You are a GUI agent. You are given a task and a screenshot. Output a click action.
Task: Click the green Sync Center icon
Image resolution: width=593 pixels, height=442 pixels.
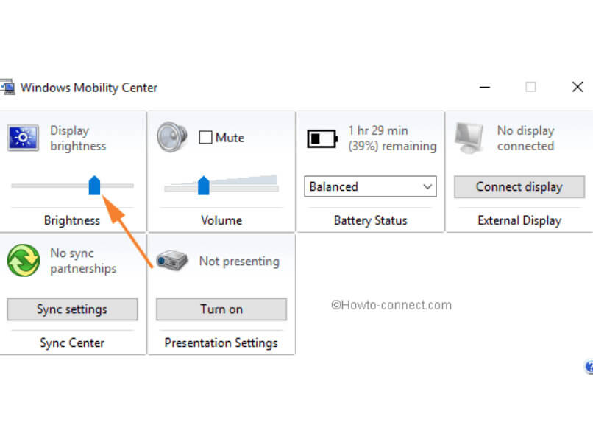[23, 261]
